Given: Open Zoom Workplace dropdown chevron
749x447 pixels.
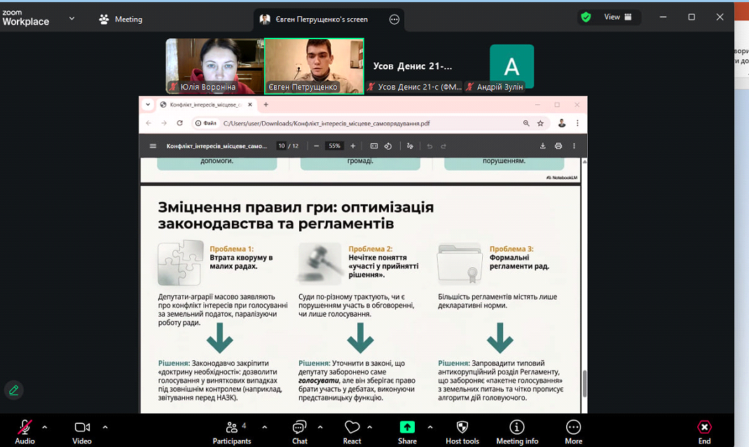Looking at the screenshot, I should click(71, 19).
